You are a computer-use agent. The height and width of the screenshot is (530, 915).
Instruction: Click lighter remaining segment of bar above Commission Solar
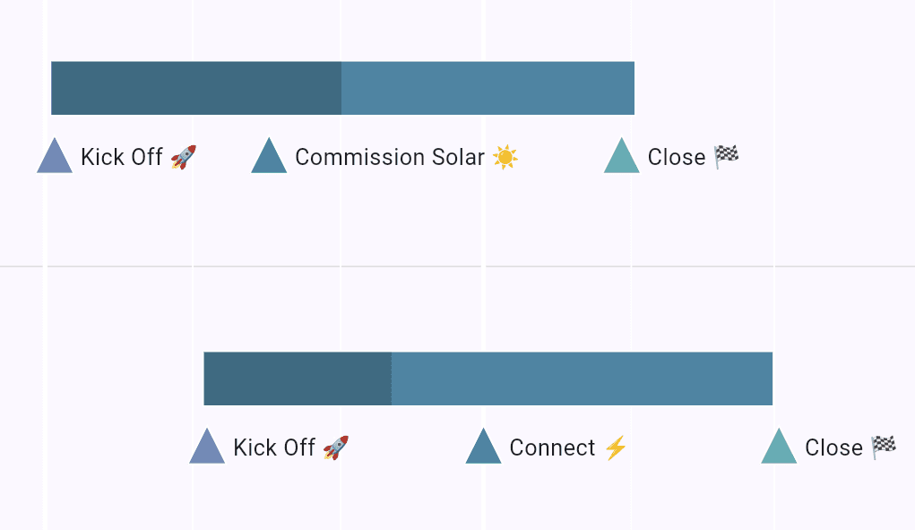[488, 88]
